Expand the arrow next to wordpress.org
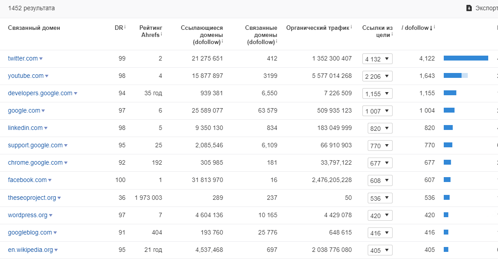Image resolution: width=498 pixels, height=259 pixels. (x=51, y=215)
